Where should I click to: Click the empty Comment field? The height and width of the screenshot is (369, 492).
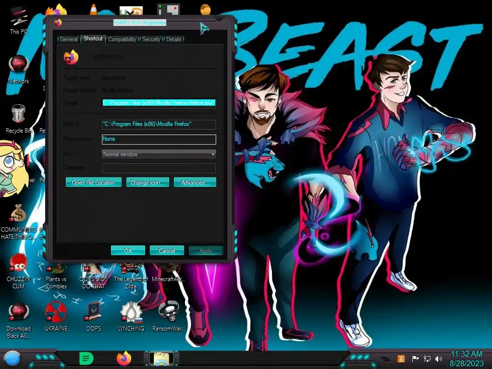(x=159, y=168)
